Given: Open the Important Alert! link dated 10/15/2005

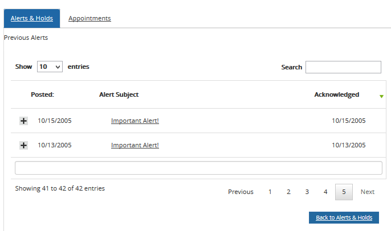Looking at the screenshot, I should [135, 121].
